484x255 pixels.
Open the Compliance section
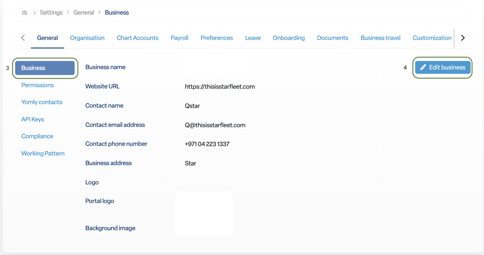(x=37, y=136)
